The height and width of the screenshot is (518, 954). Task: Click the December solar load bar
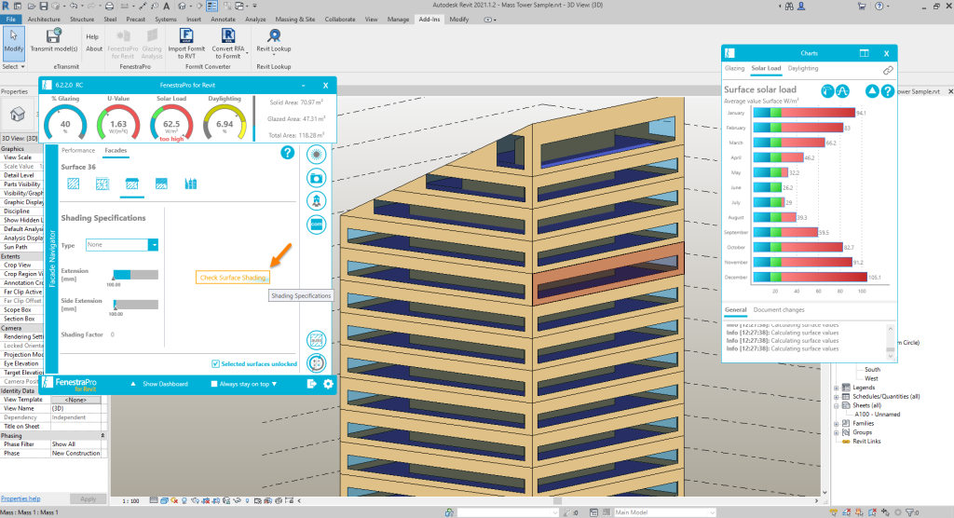(x=810, y=277)
